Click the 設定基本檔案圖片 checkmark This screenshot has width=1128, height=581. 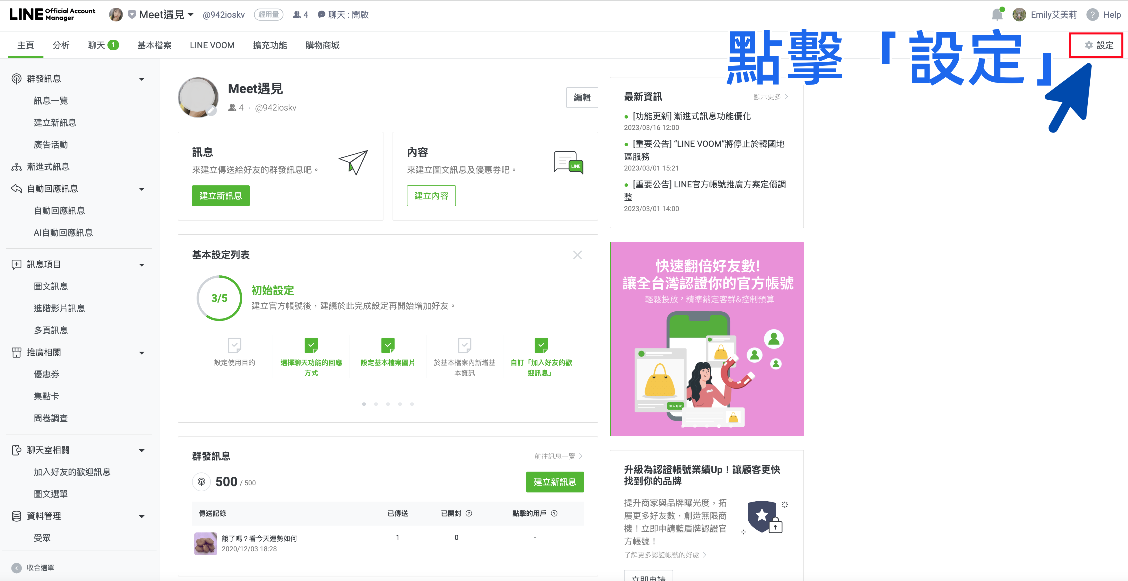pos(387,345)
